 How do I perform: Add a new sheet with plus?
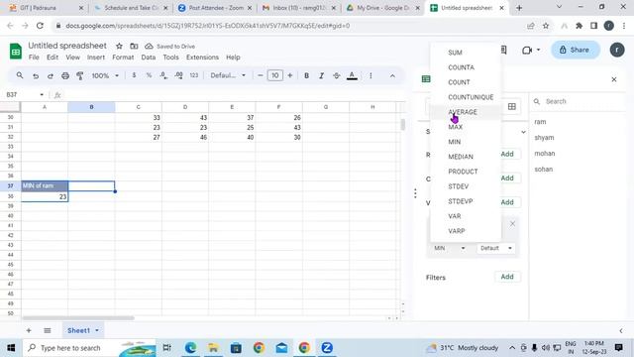click(x=29, y=330)
